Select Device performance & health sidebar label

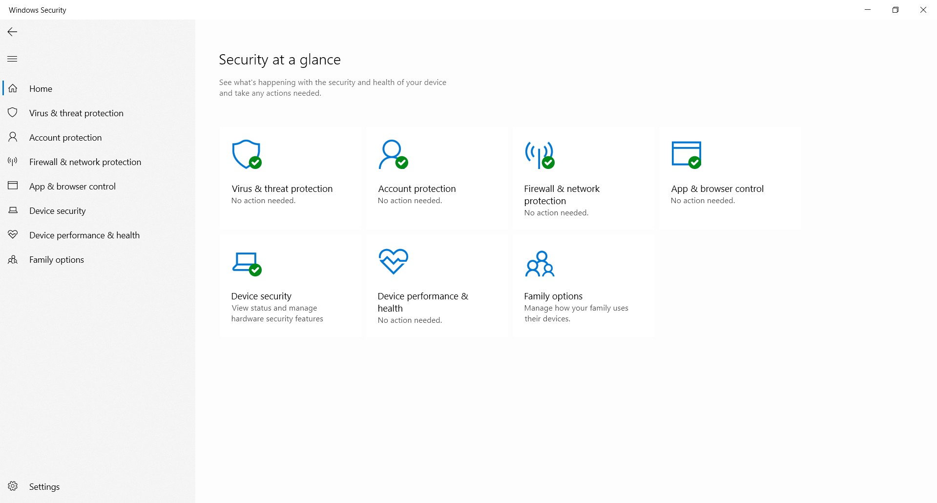click(x=84, y=235)
